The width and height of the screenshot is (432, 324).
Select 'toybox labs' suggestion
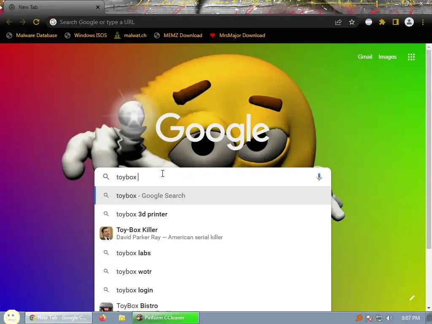tap(213, 253)
